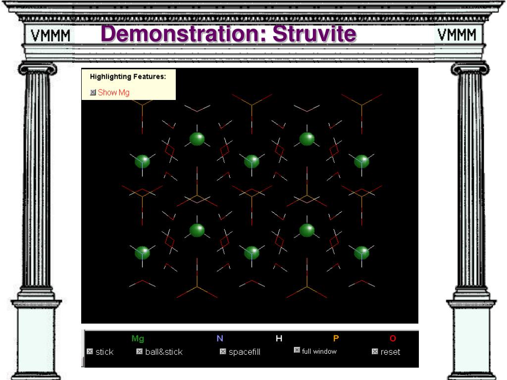Click the Demonstration: Struvite heading
507x380 pixels.
click(x=228, y=34)
